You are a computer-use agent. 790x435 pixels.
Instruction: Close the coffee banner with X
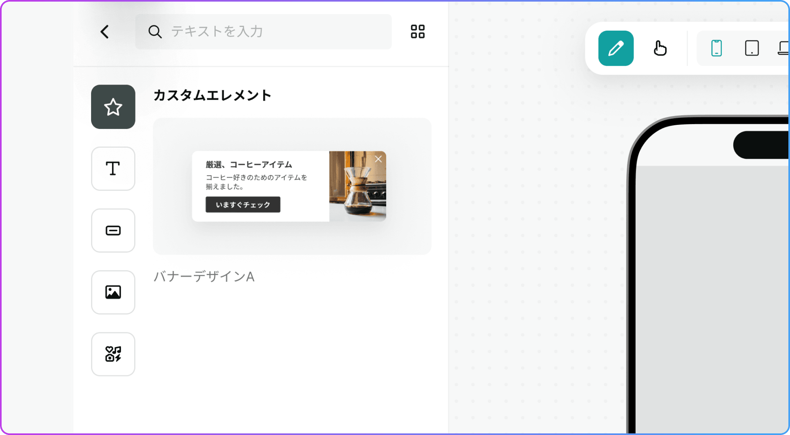point(378,159)
